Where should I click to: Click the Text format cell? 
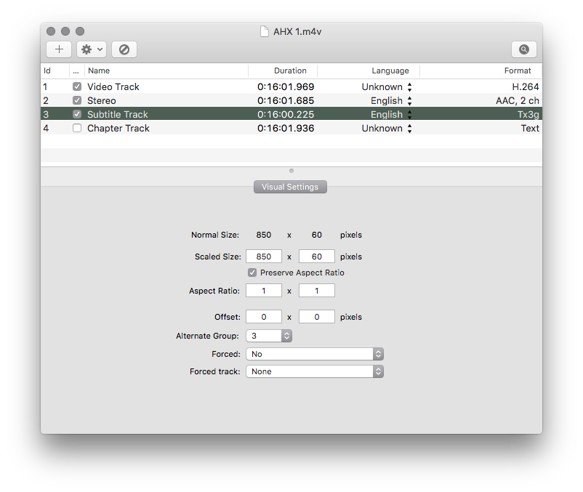point(530,128)
